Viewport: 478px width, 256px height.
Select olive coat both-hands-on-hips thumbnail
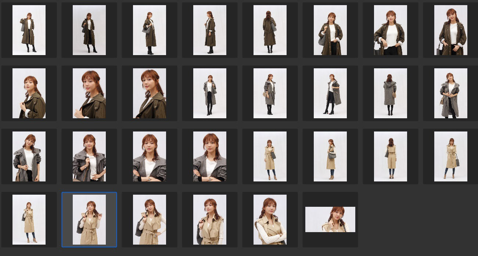[x=390, y=30]
